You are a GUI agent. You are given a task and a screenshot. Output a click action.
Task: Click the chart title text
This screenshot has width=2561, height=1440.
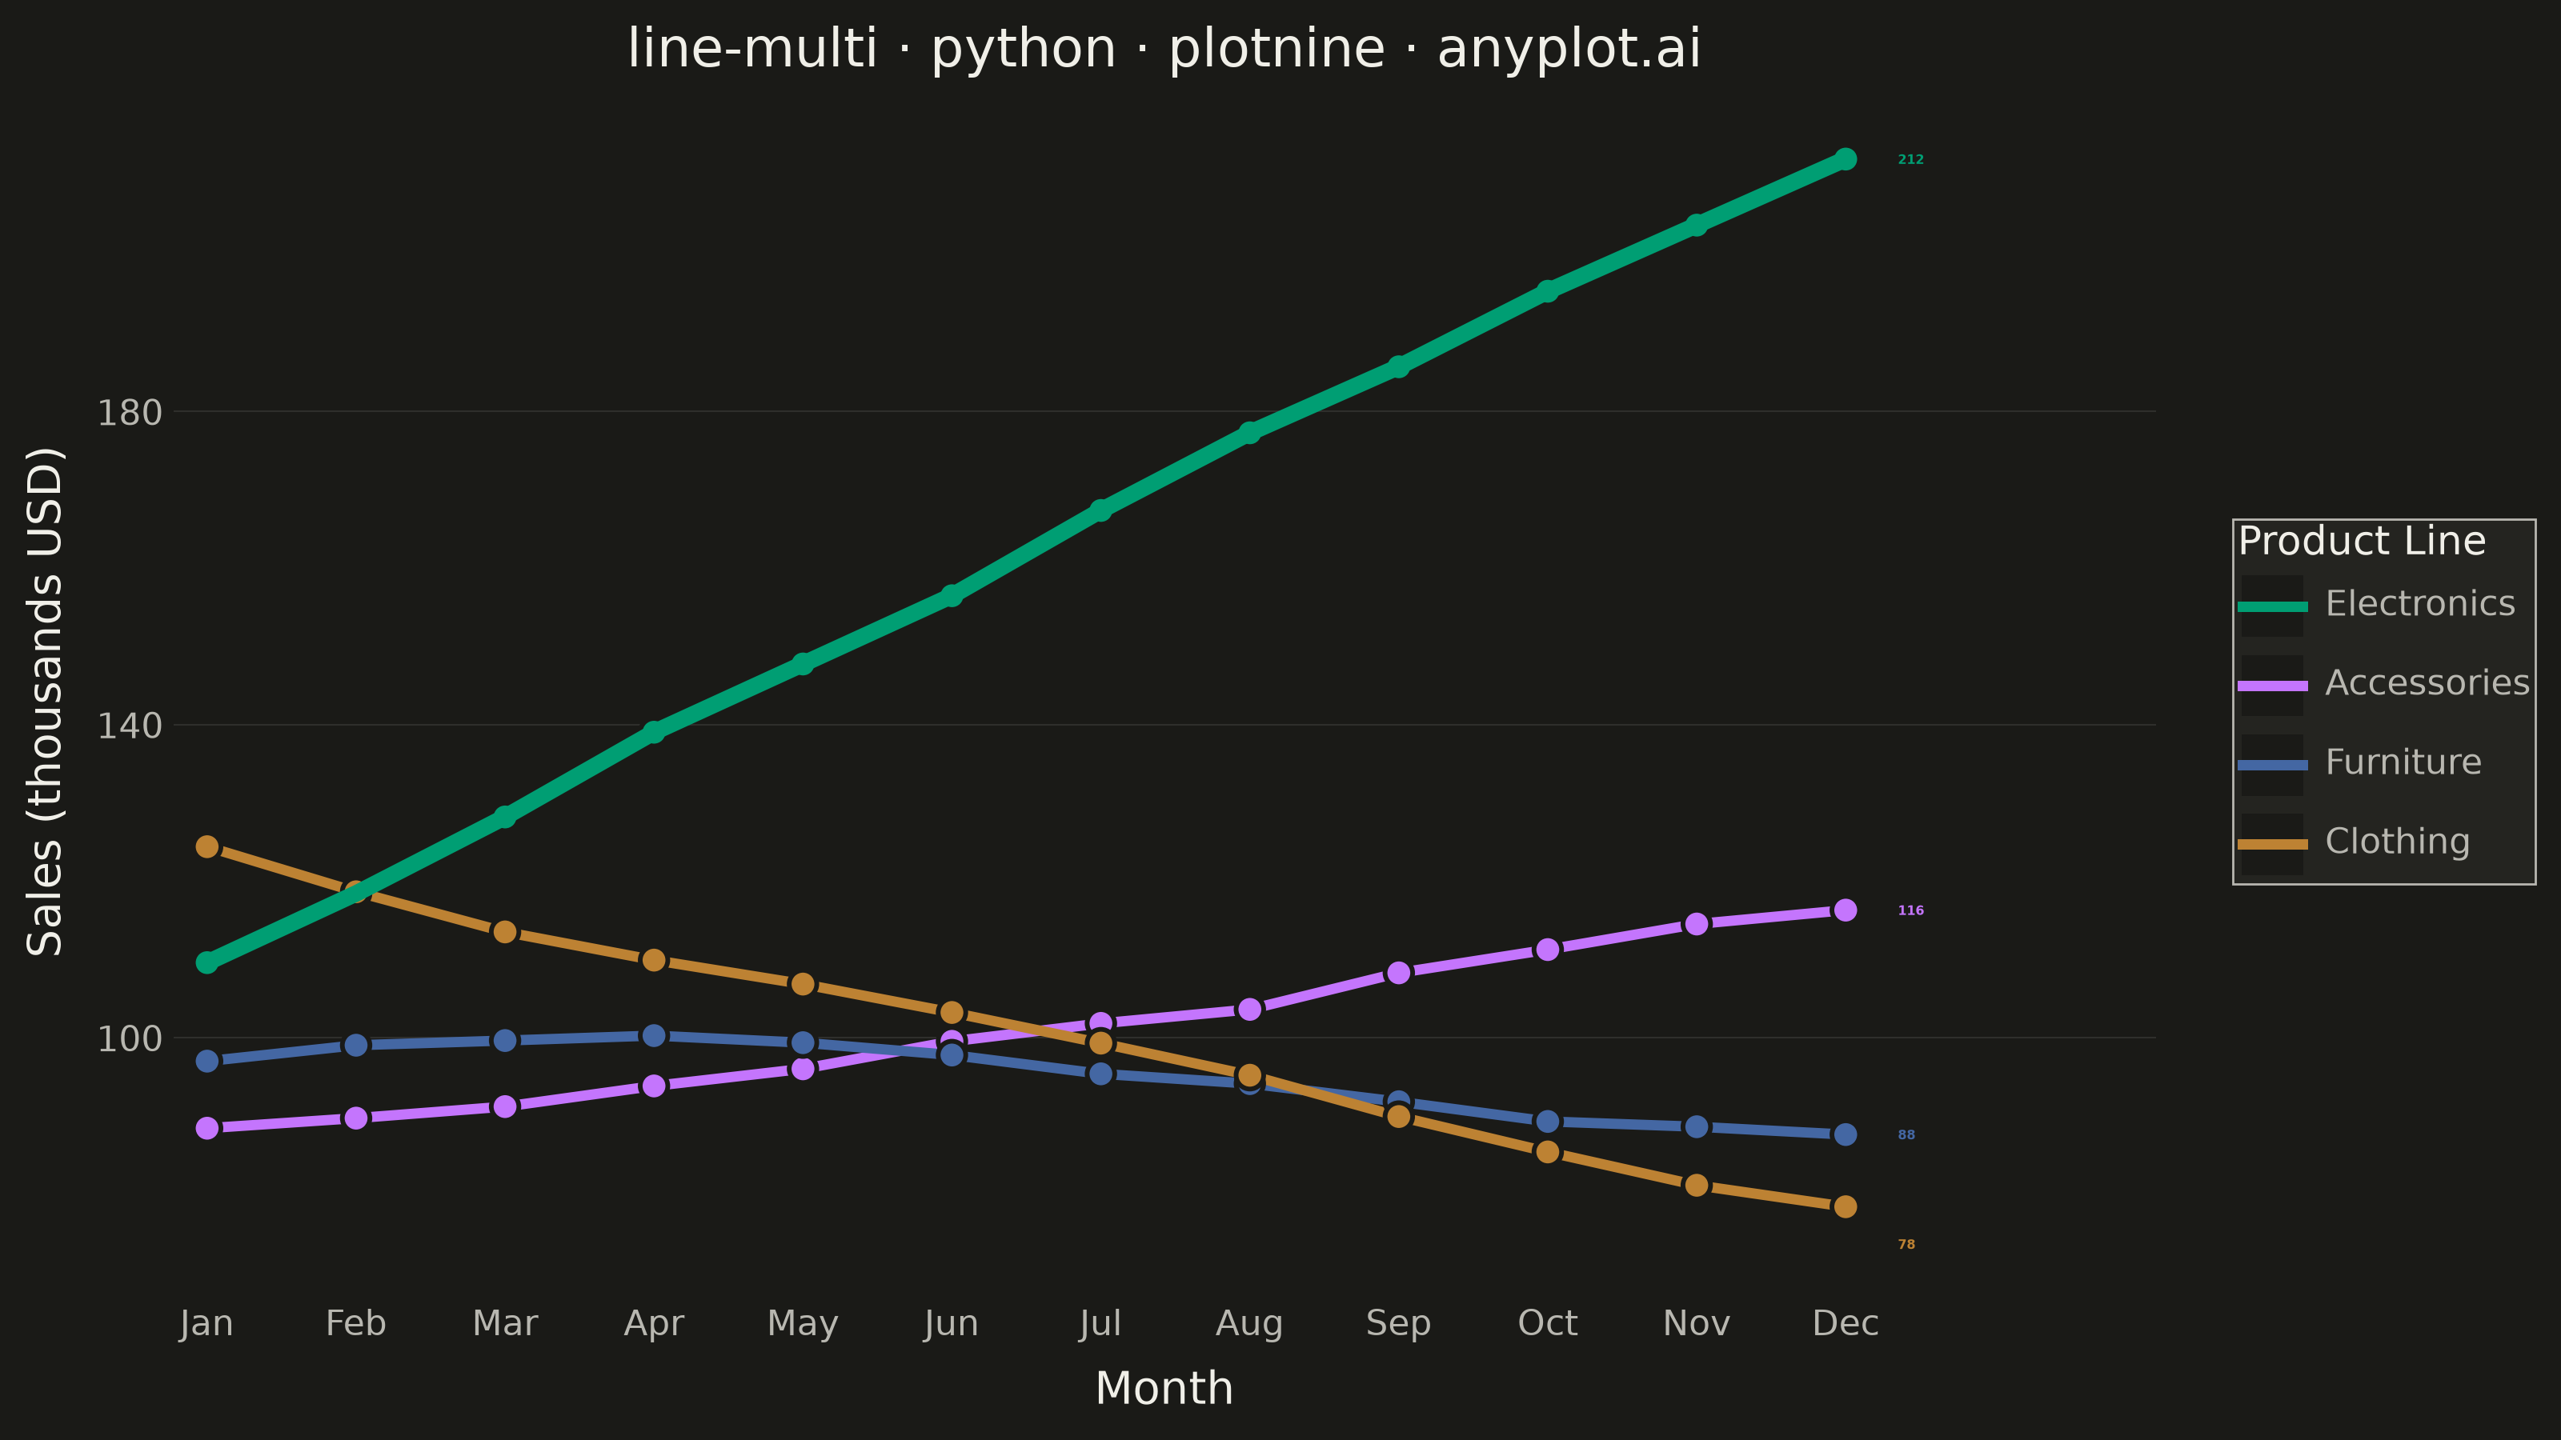tap(1164, 48)
